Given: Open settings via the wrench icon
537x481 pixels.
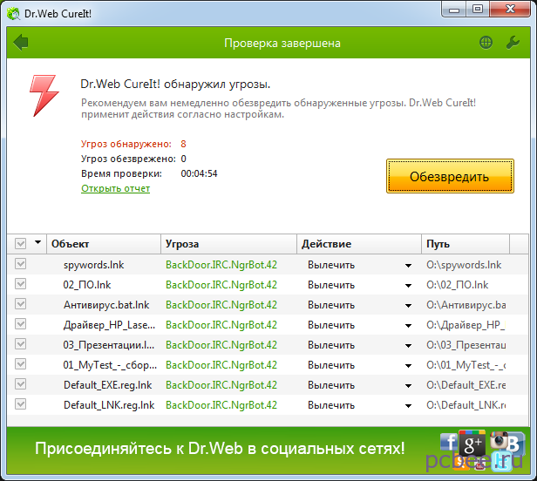Looking at the screenshot, I should (513, 43).
